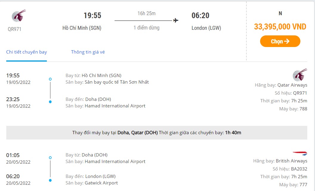Screen dimensions: 315x191
Task: Click the Qatar Airways logo beside QR971
Action: (18, 16)
